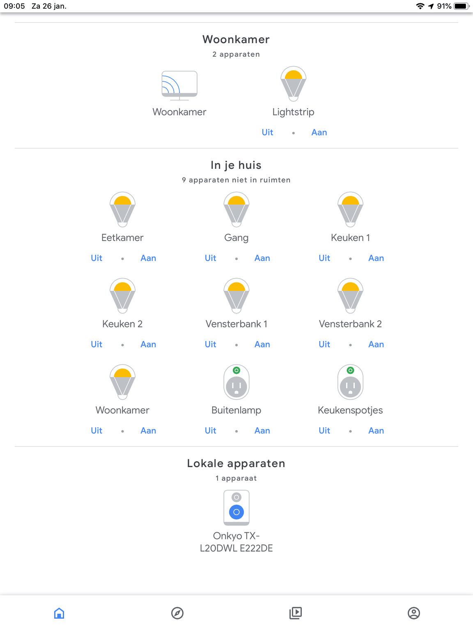Turn the Lightstrip on with Aan
Viewport: 473px width, 631px height.
point(319,132)
